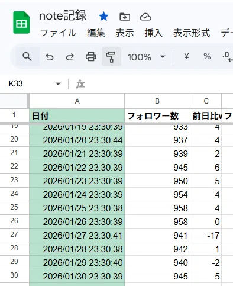Select cell 2026/01/22 23:30:39
The height and width of the screenshot is (286, 233).
pos(77,167)
